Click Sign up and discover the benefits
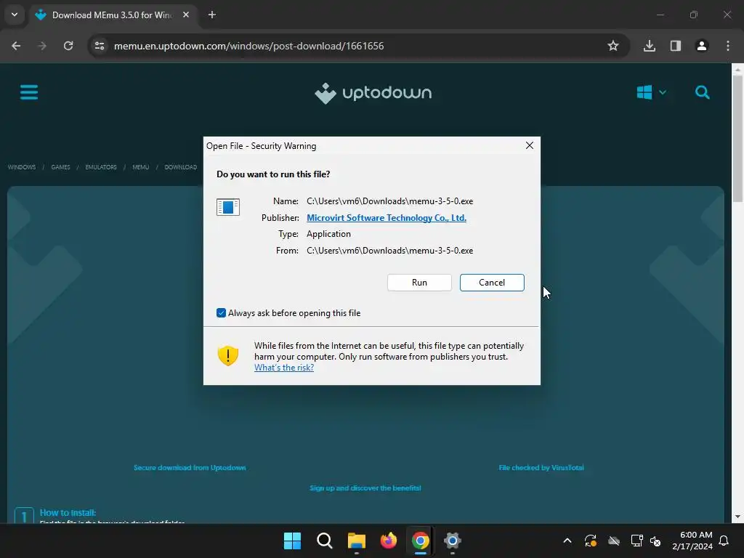The height and width of the screenshot is (558, 744). (x=365, y=488)
